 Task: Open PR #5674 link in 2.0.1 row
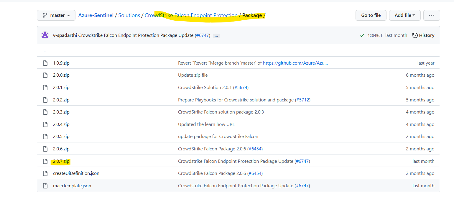(x=241, y=88)
